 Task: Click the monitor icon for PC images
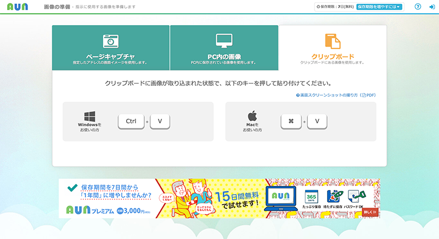pos(224,40)
